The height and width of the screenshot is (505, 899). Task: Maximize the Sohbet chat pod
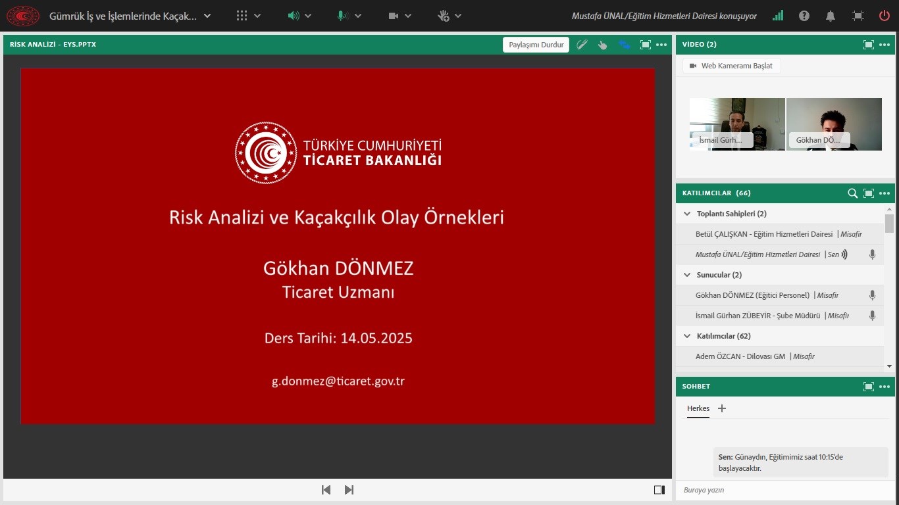869,387
